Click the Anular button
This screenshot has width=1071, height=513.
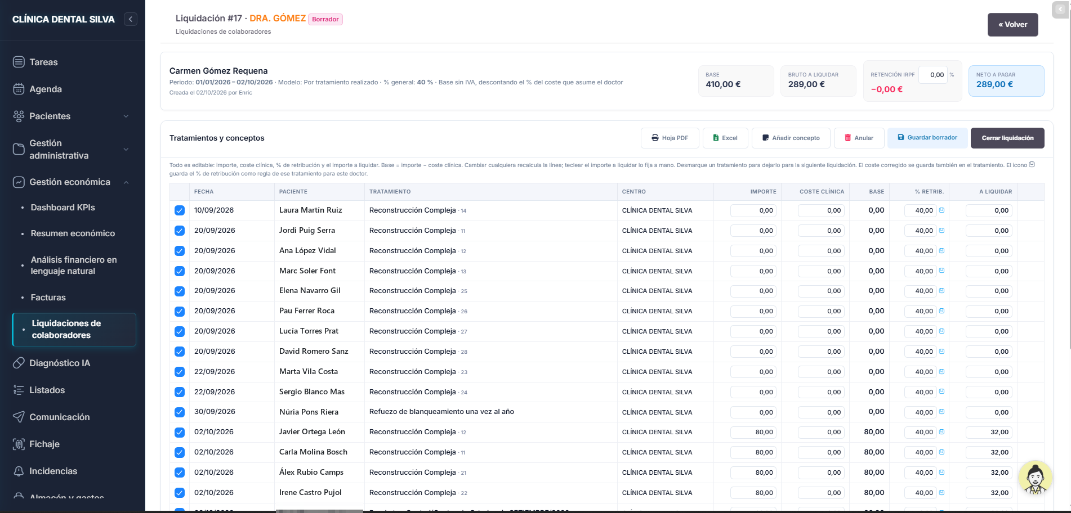(x=859, y=138)
